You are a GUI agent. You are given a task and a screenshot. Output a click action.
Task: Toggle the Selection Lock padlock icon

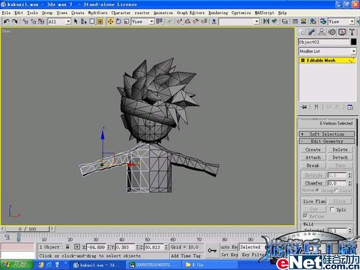pyautogui.click(x=68, y=247)
